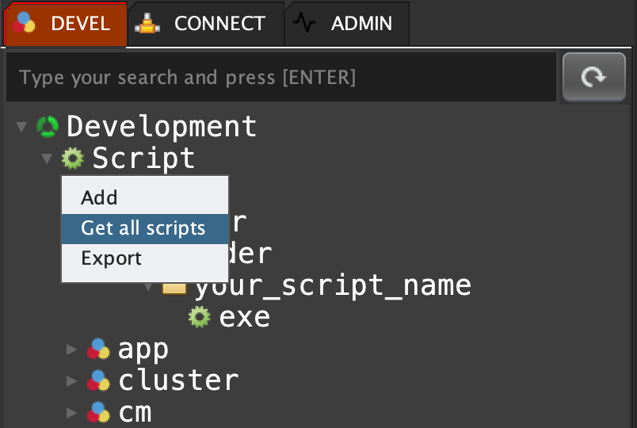Select Get all scripts menu entry

[143, 228]
